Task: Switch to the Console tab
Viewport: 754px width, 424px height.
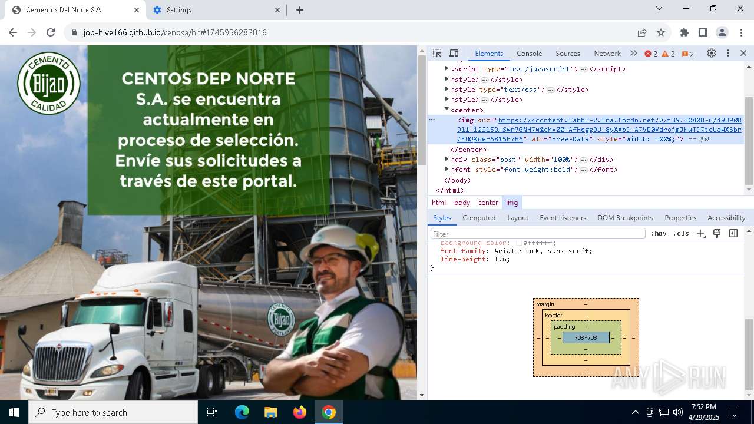Action: click(529, 54)
